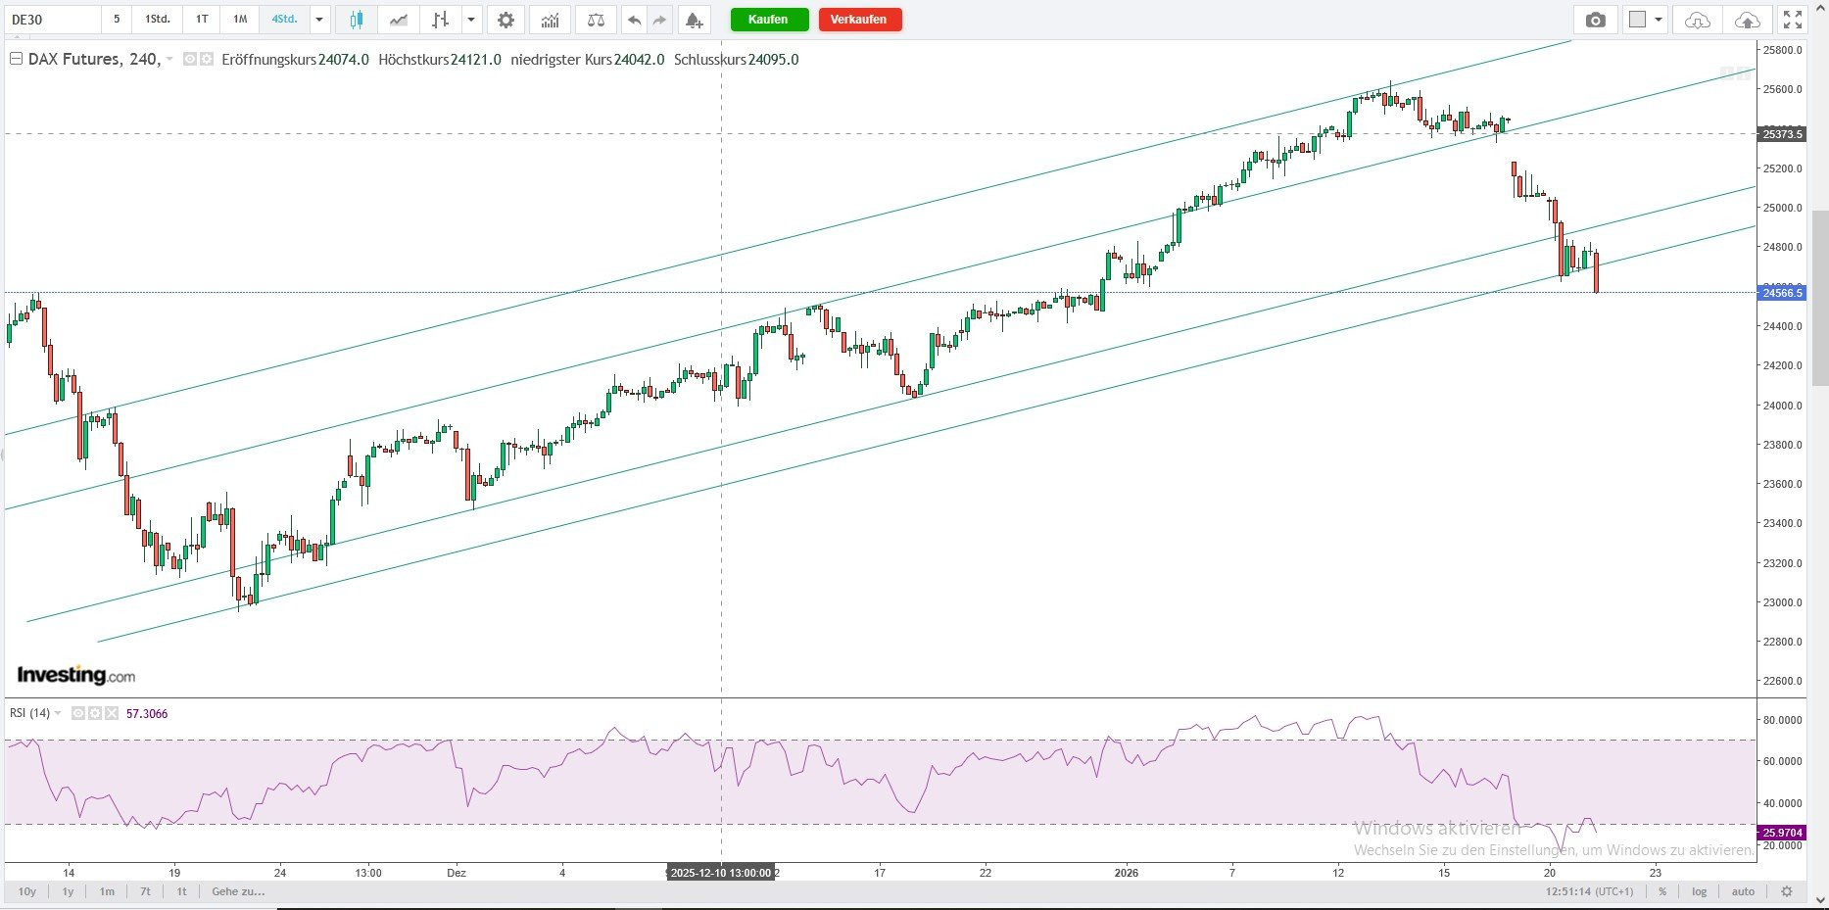Open the indicators bar-chart icon
This screenshot has width=1829, height=910.
tap(551, 20)
